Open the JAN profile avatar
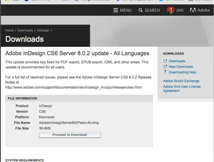 pyautogui.click(x=170, y=10)
